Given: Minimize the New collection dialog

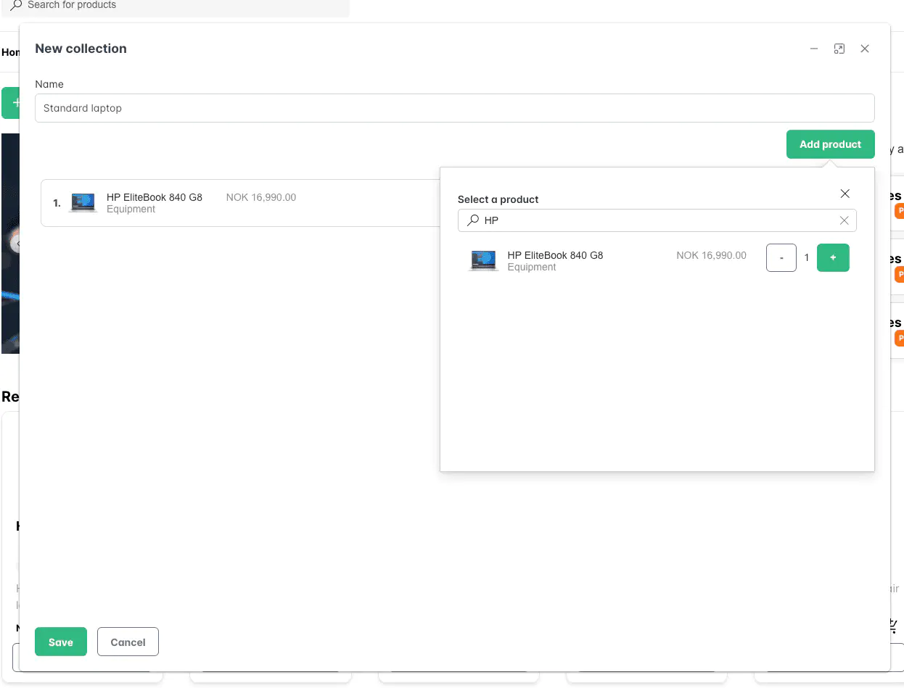Looking at the screenshot, I should [814, 49].
